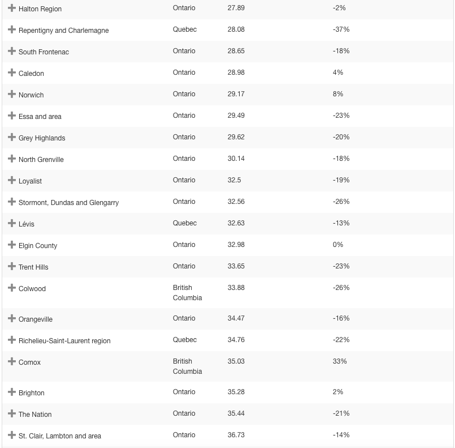
Task: Select the Comox municipality name
Action: click(x=29, y=362)
